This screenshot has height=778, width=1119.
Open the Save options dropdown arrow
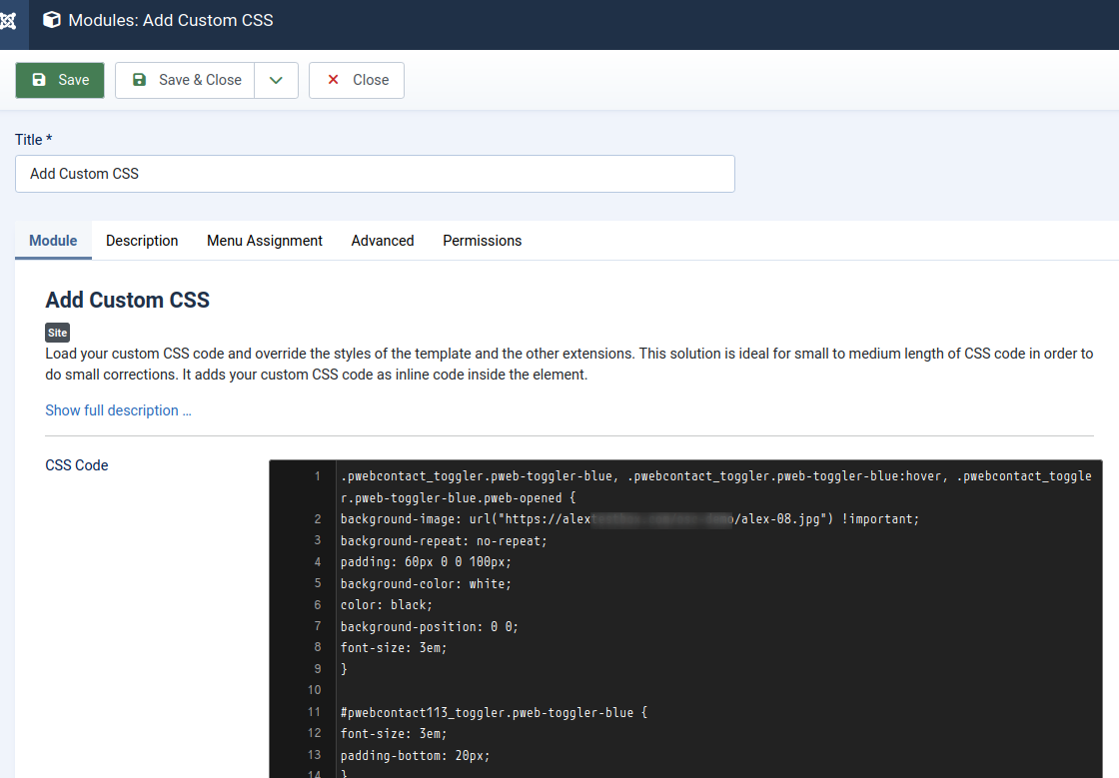(276, 79)
